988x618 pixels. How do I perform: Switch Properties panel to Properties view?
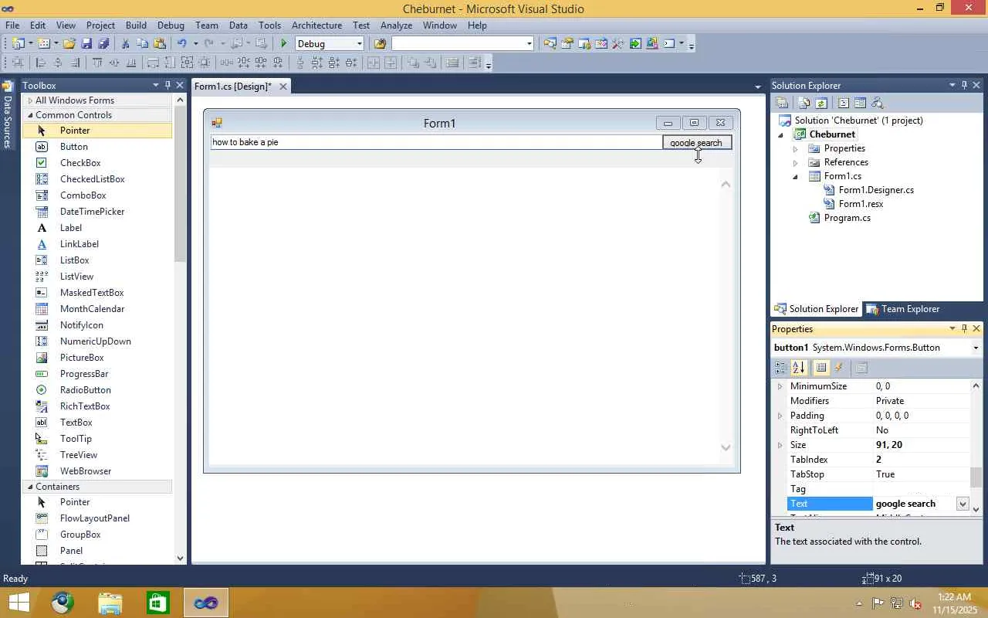(821, 368)
